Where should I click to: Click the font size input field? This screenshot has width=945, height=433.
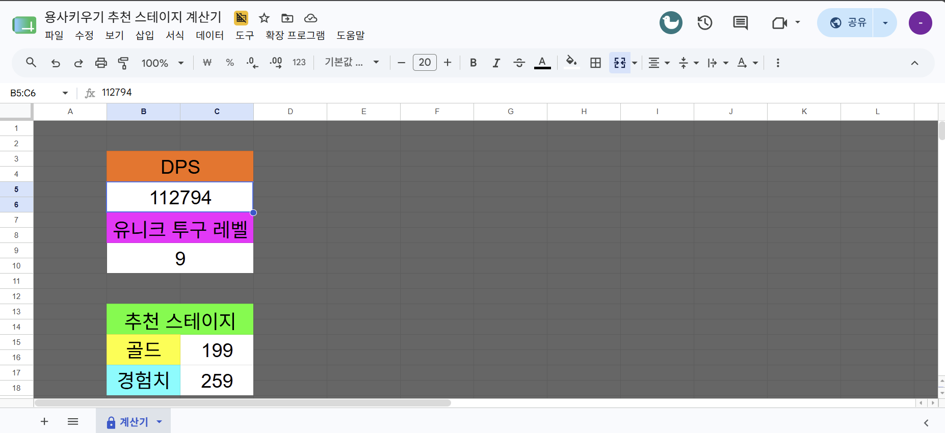(425, 63)
